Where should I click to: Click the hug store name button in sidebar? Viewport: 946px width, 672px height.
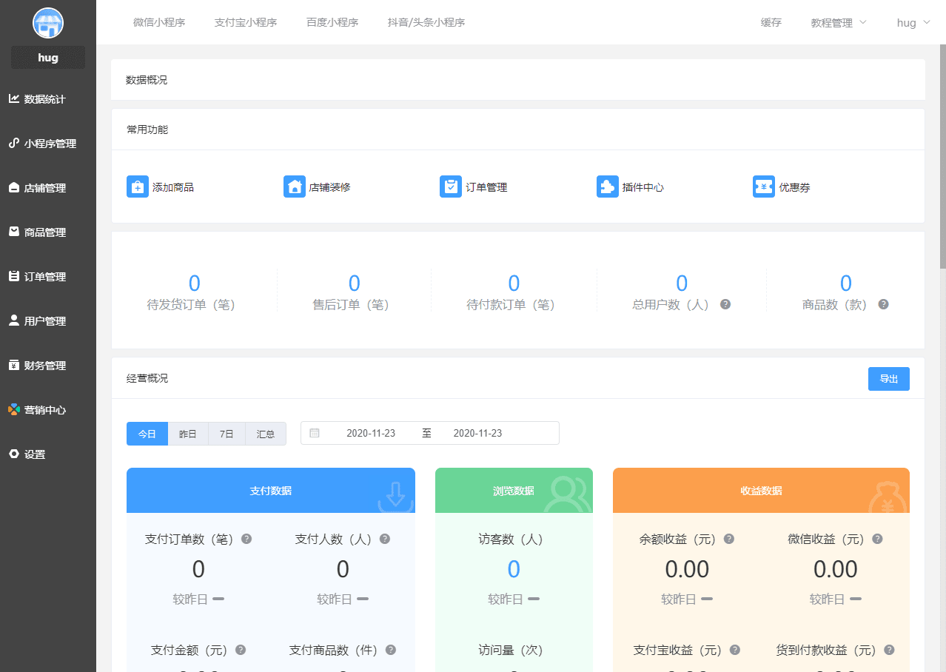tap(48, 58)
